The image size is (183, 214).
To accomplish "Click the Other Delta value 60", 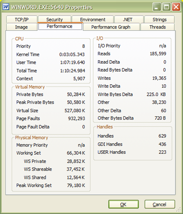I will click(163, 111).
